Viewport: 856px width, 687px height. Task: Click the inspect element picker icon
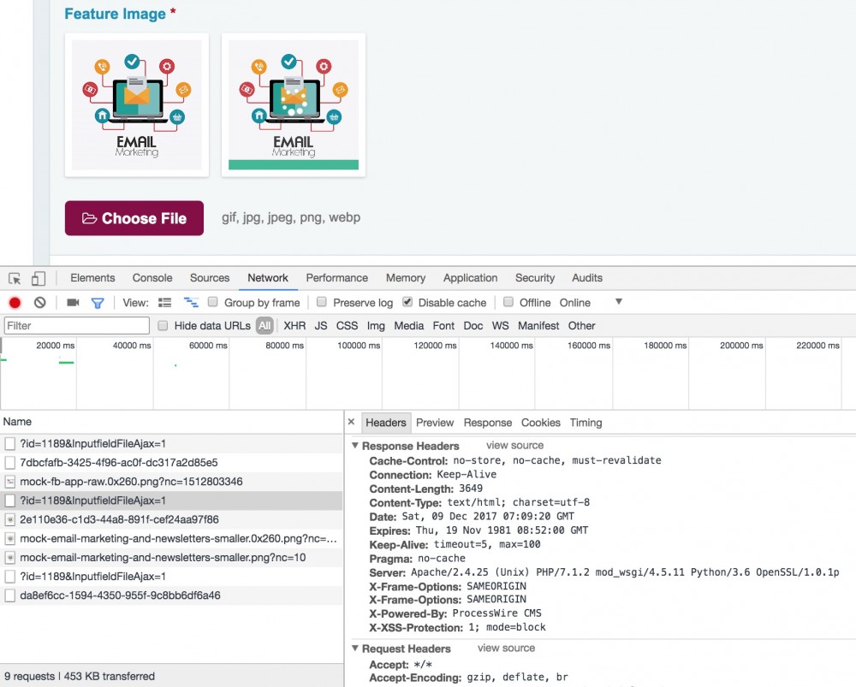pos(15,278)
